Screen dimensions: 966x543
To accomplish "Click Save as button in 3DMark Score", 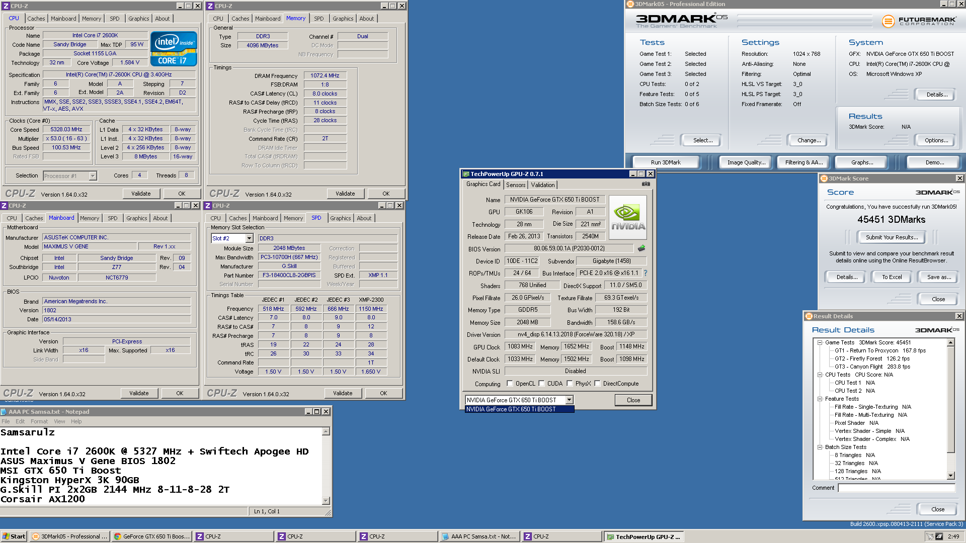I will [x=939, y=277].
